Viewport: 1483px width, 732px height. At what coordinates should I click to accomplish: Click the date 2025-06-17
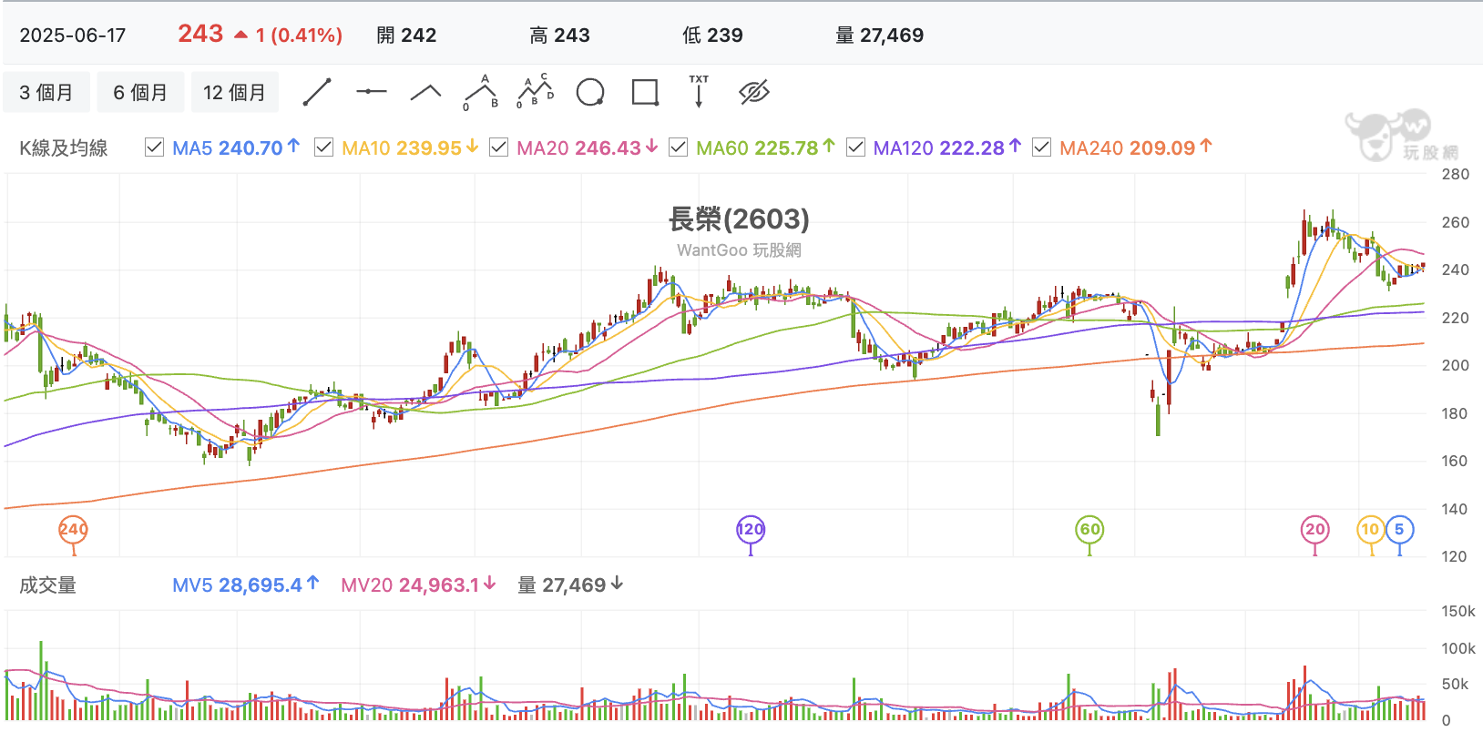pos(73,36)
